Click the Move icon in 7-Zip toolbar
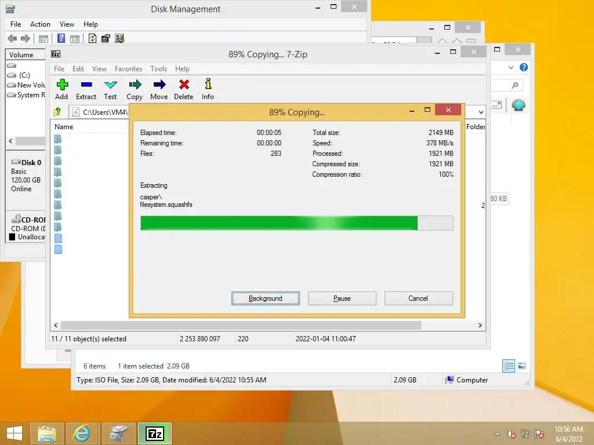This screenshot has height=445, width=594. pyautogui.click(x=159, y=89)
